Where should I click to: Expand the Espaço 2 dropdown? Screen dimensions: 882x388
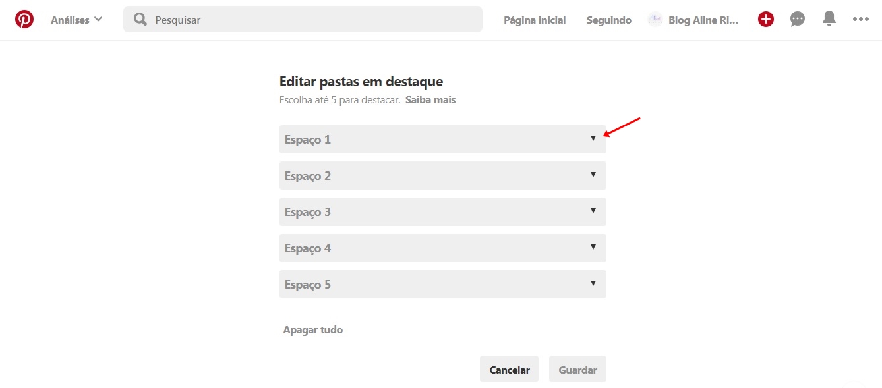tap(443, 176)
